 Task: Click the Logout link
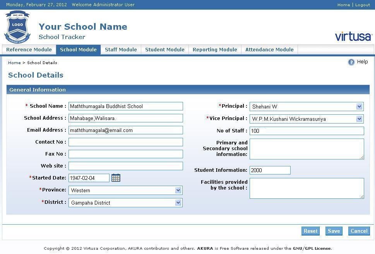coord(362,5)
